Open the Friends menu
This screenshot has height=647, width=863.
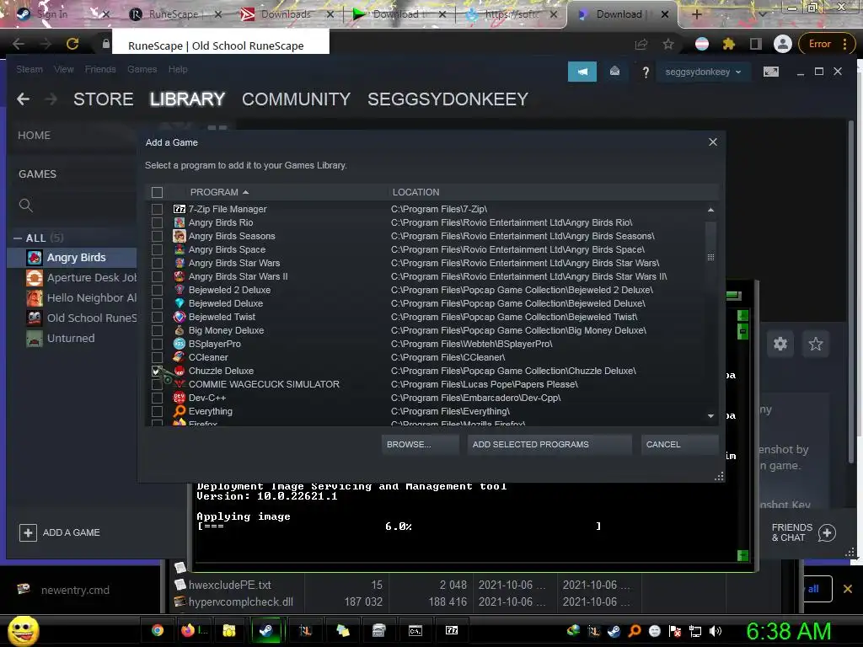coord(100,69)
